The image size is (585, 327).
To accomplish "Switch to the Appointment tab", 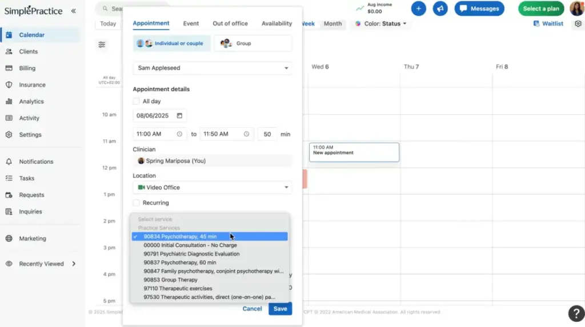I will [x=151, y=23].
